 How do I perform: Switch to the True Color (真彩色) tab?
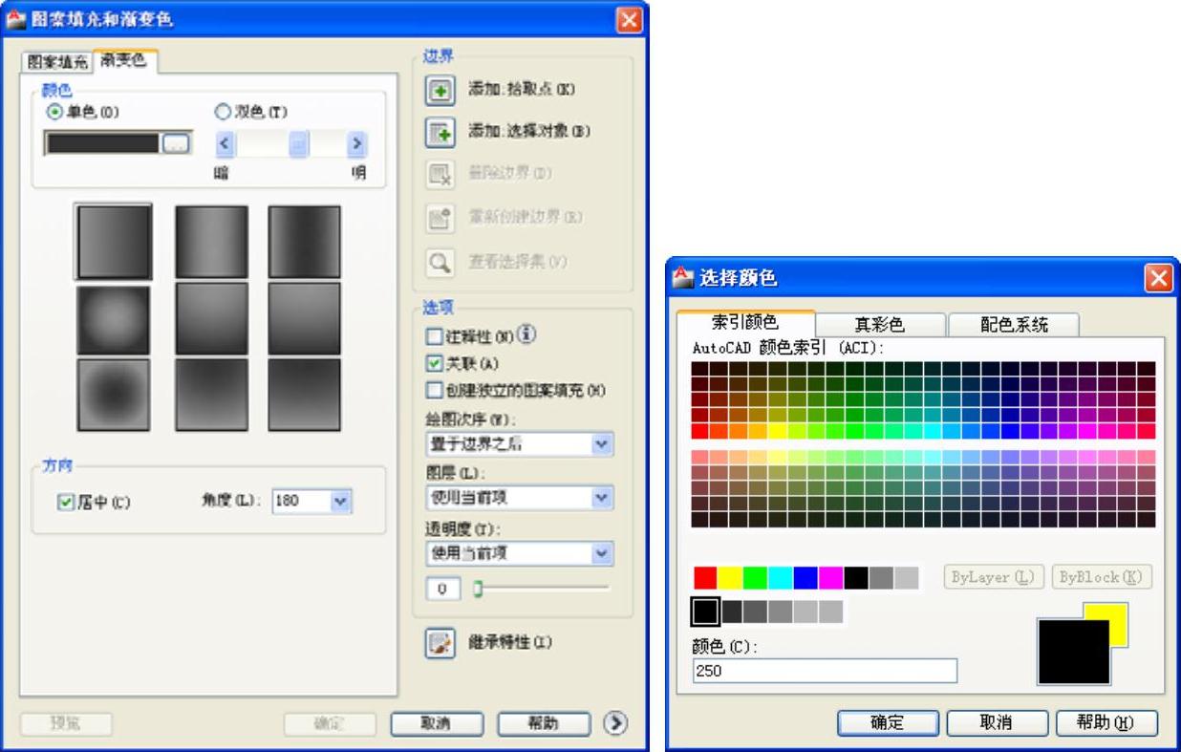(879, 325)
